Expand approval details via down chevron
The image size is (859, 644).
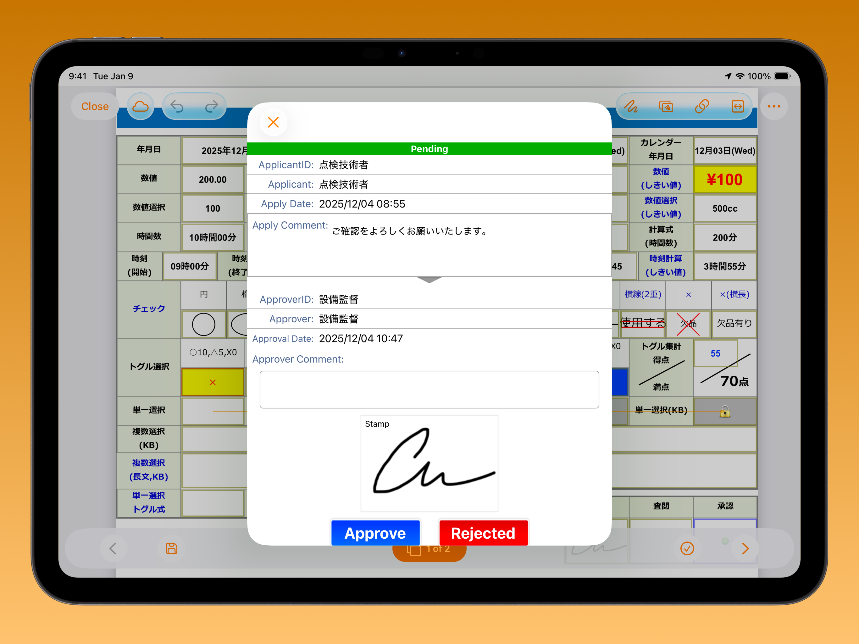coord(429,280)
